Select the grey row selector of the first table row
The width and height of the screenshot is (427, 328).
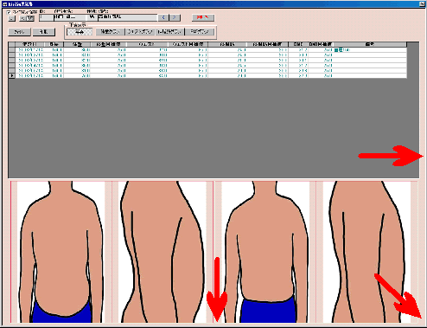(x=11, y=49)
